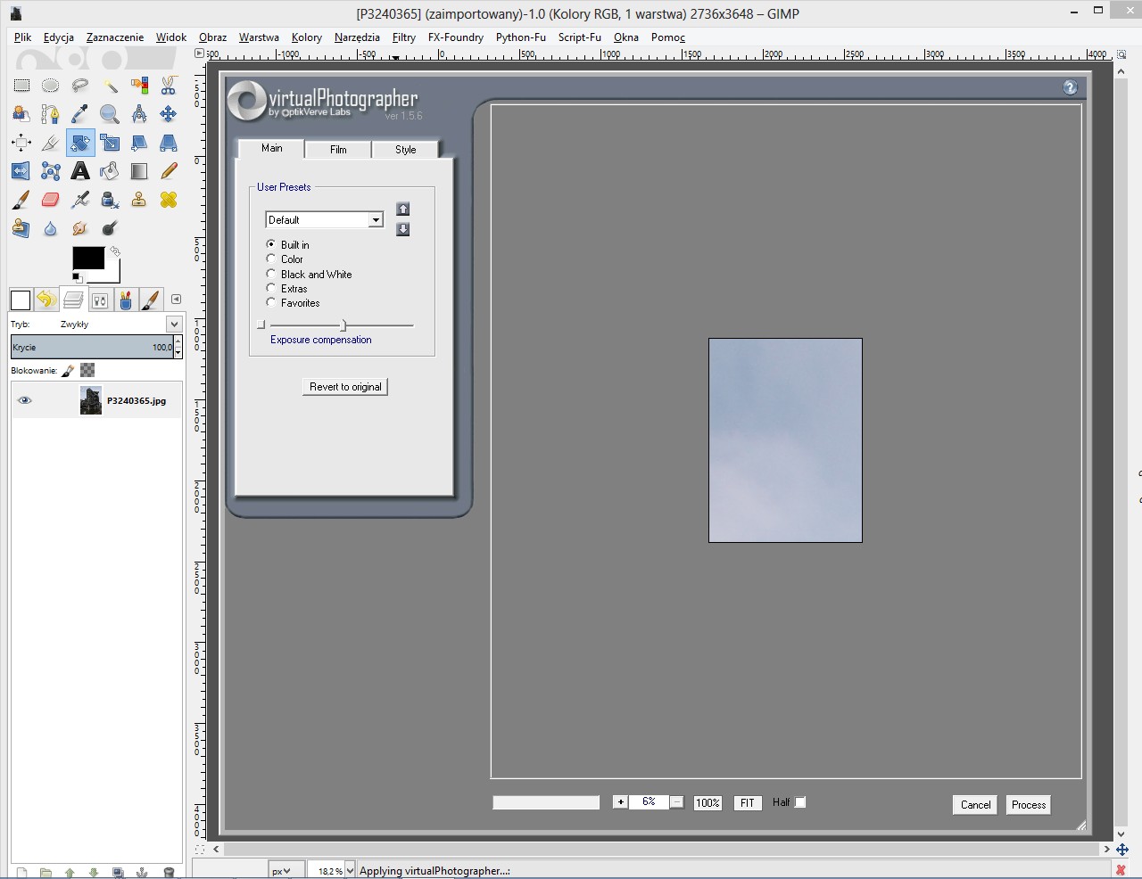
Task: Enable the Half preview checkbox
Action: [800, 802]
